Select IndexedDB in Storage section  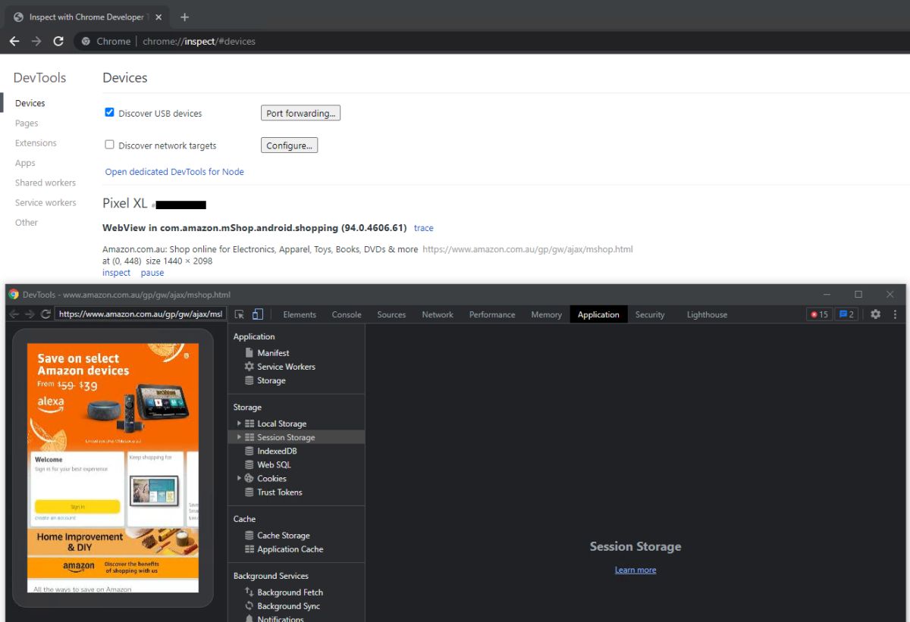(x=277, y=451)
